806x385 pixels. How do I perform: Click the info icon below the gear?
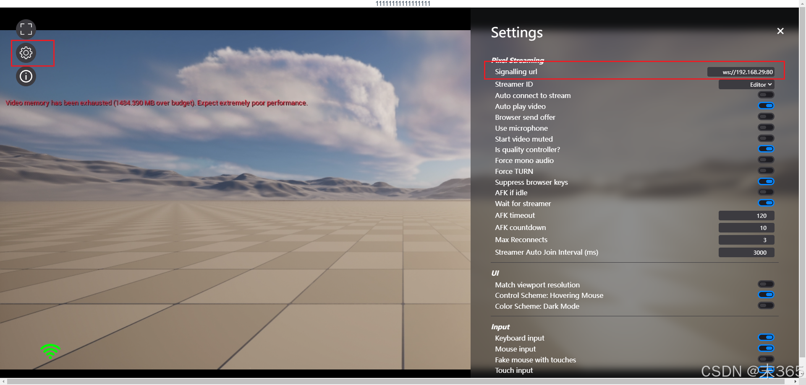click(26, 76)
